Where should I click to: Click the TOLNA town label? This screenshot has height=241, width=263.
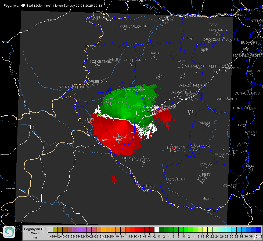tap(241, 143)
